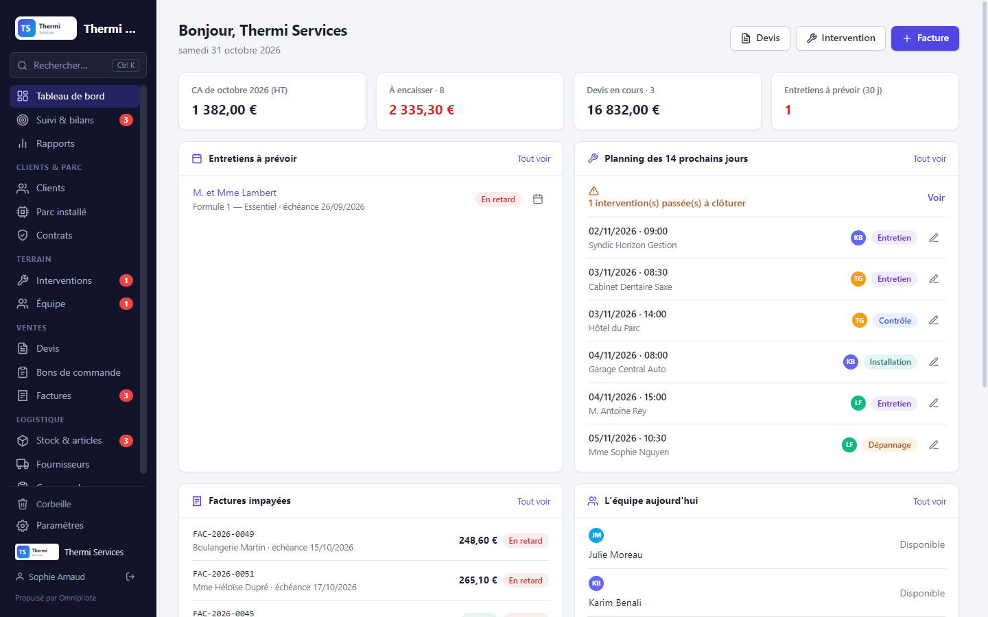
Task: Click the pencil icon for Hôtel du Parc
Action: point(934,320)
